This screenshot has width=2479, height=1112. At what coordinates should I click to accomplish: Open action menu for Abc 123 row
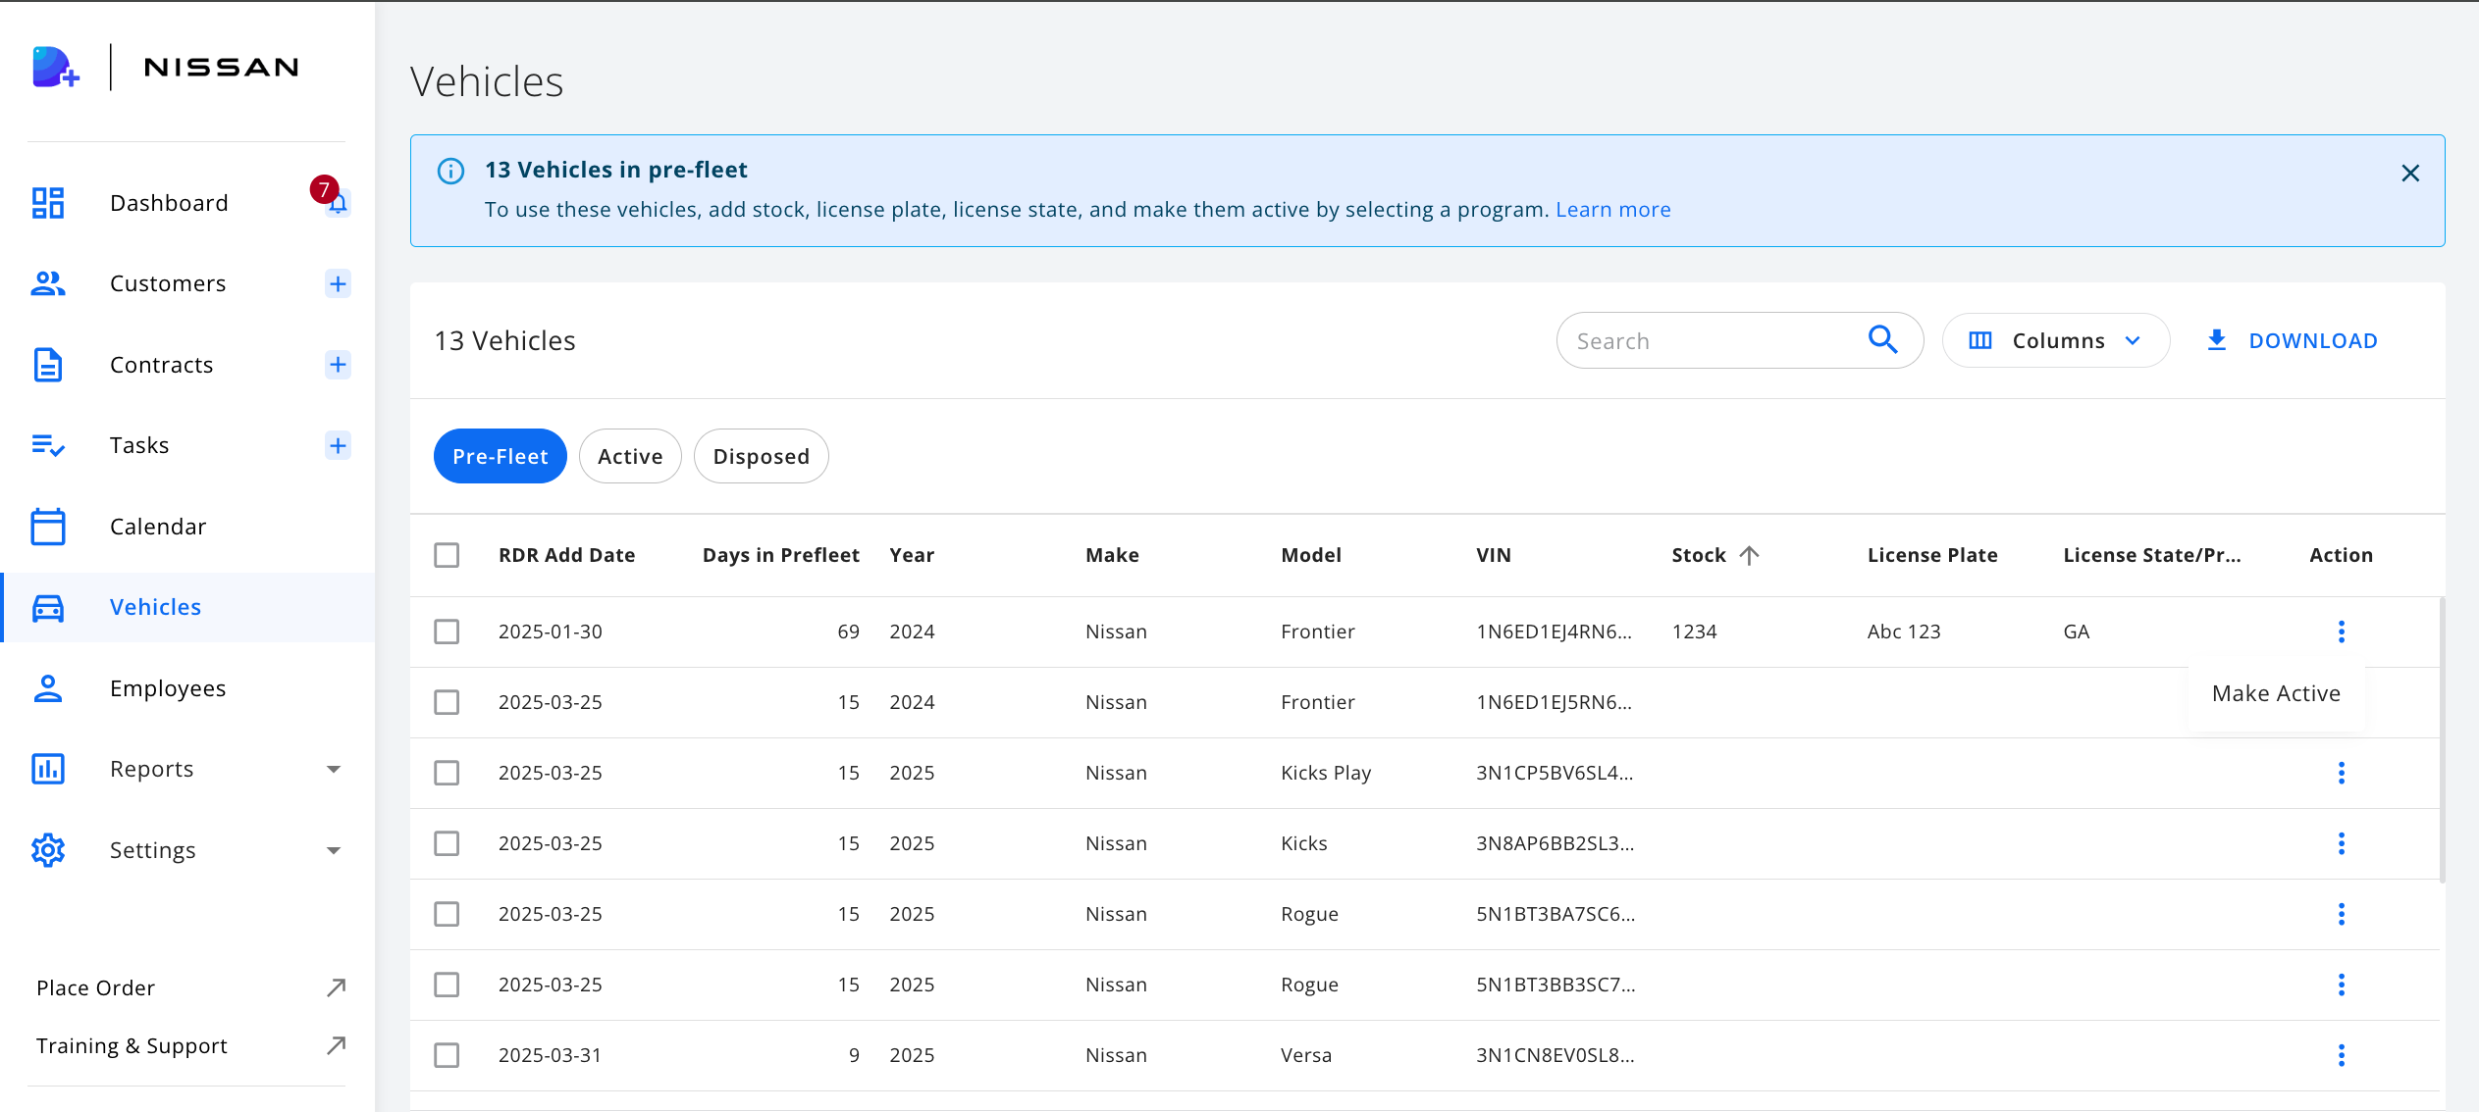point(2342,632)
